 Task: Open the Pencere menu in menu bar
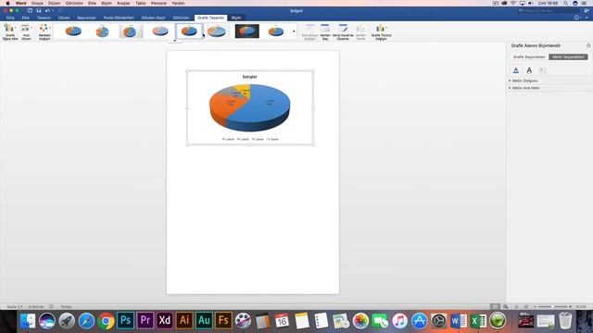158,3
